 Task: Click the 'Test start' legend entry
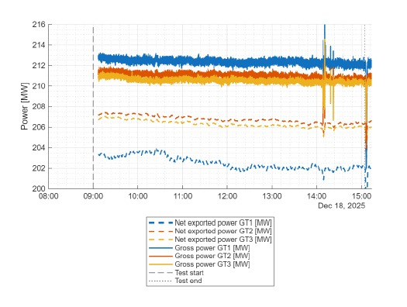[176, 273]
